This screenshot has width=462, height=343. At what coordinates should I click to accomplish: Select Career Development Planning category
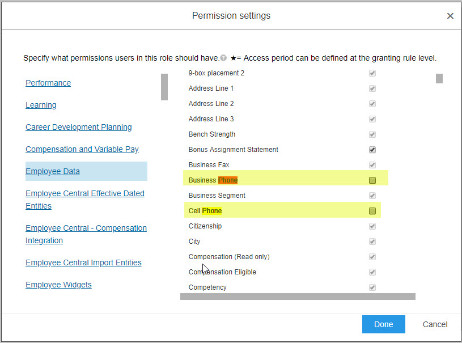pyautogui.click(x=79, y=127)
